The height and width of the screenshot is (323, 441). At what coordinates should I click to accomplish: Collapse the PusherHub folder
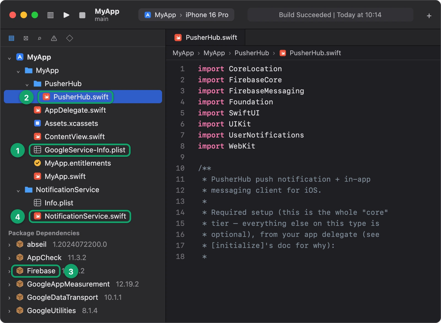point(27,84)
